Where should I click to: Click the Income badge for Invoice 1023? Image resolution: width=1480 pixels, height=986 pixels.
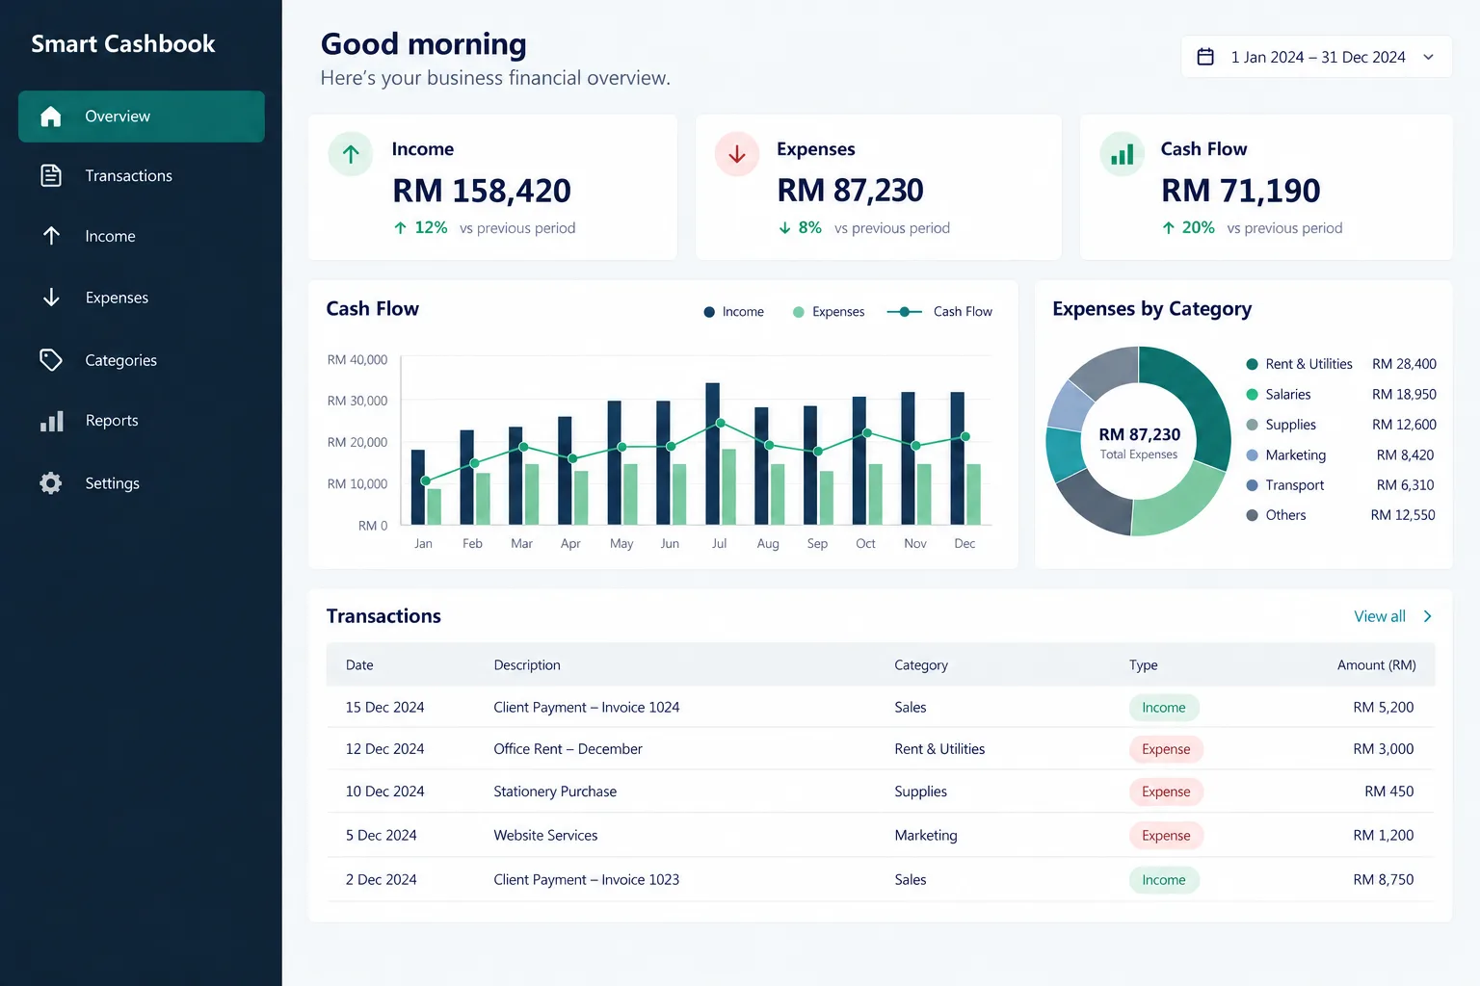(x=1164, y=880)
